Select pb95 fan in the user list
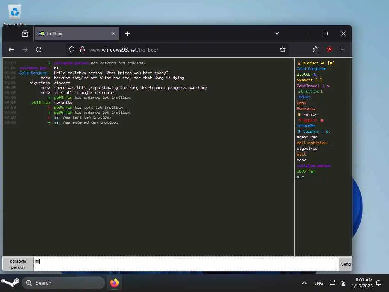Image resolution: width=389 pixels, height=292 pixels. coord(306,171)
